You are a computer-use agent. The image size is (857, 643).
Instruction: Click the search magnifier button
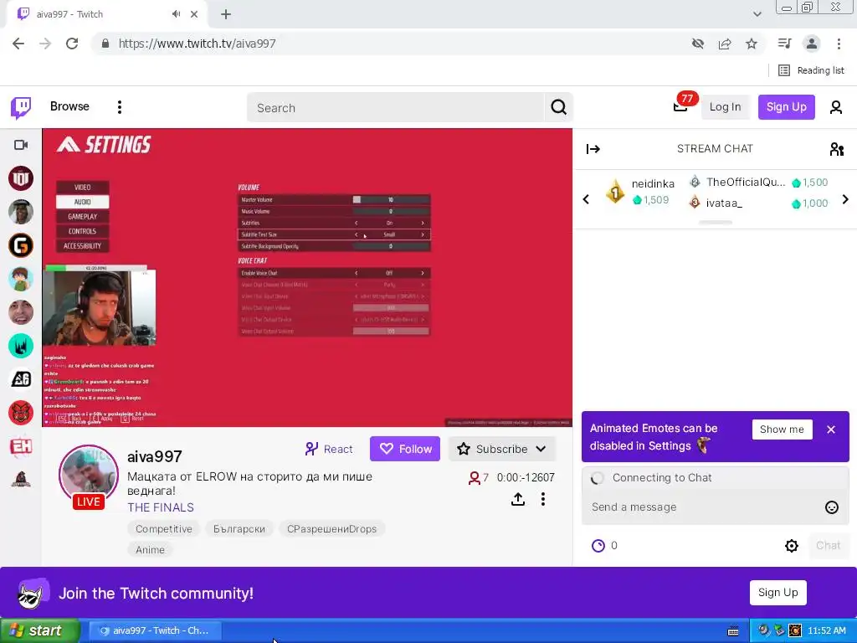click(558, 107)
